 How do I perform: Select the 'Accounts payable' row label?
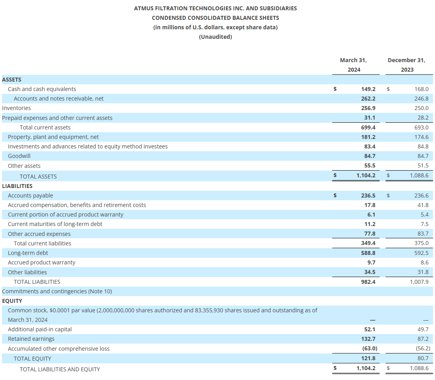30,196
